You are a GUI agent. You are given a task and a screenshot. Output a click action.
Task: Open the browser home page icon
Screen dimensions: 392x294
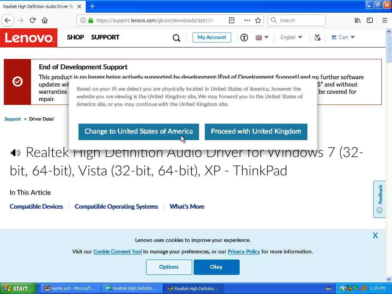click(45, 20)
